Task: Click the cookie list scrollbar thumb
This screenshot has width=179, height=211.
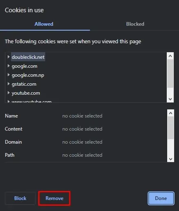Action: pos(170,73)
